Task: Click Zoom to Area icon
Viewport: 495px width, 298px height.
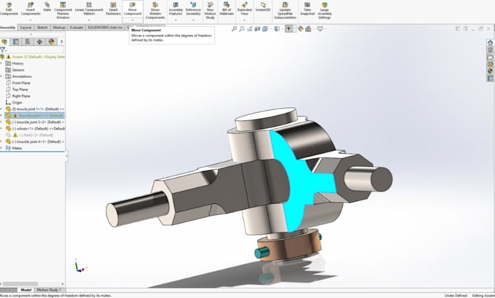Action: click(x=242, y=28)
